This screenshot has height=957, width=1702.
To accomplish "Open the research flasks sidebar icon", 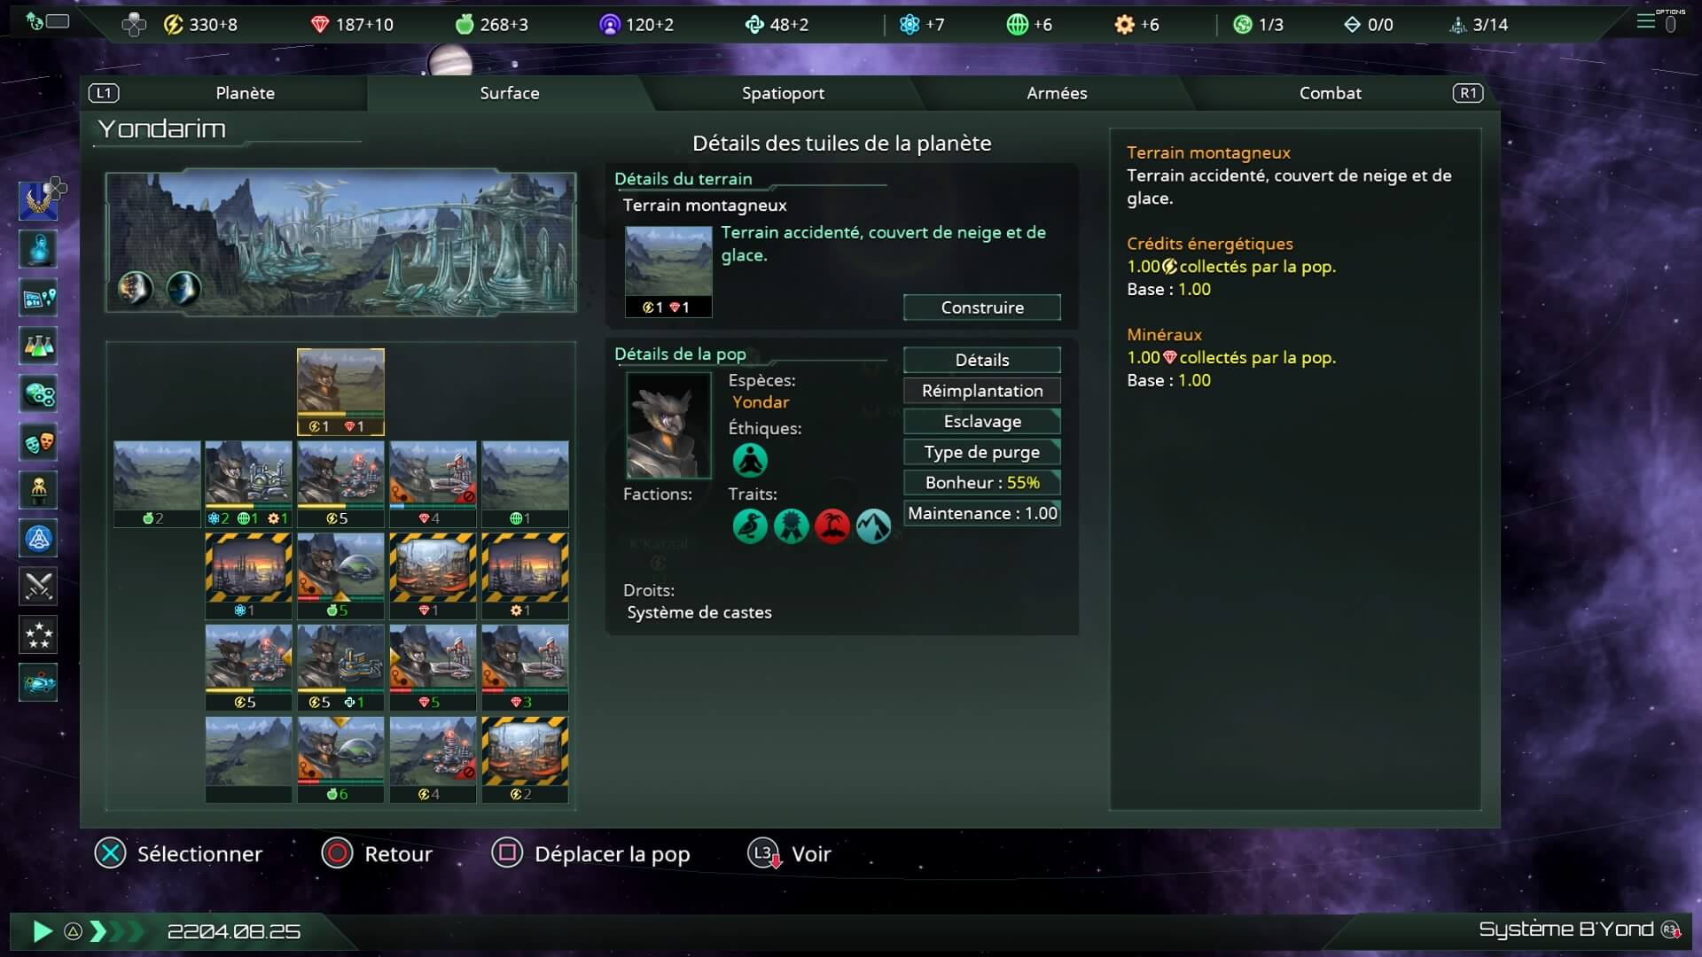I will click(x=38, y=346).
